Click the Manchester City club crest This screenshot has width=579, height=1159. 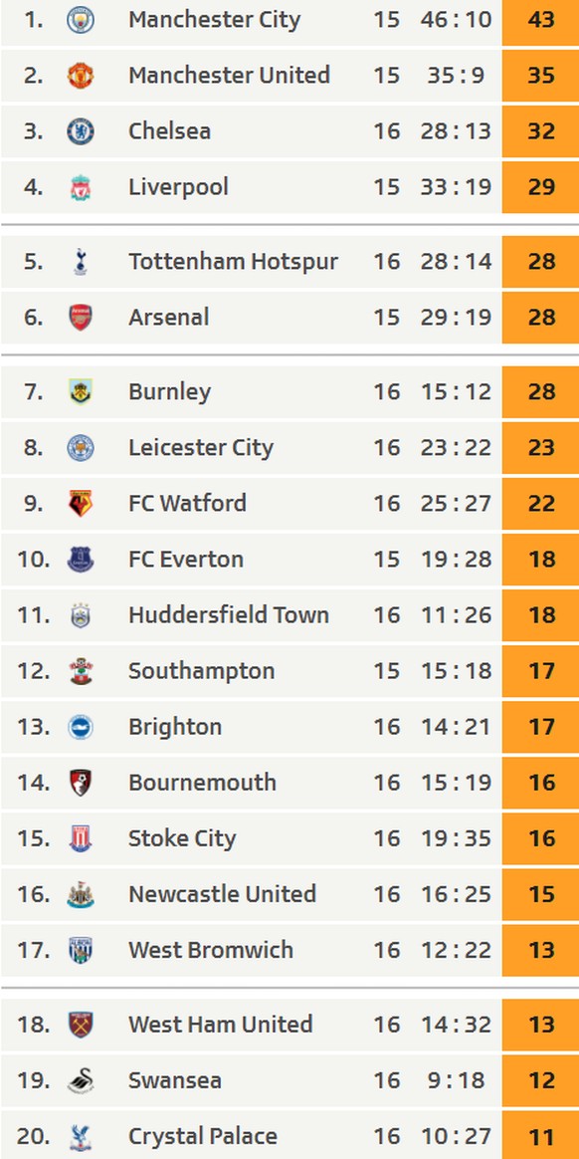click(x=81, y=19)
